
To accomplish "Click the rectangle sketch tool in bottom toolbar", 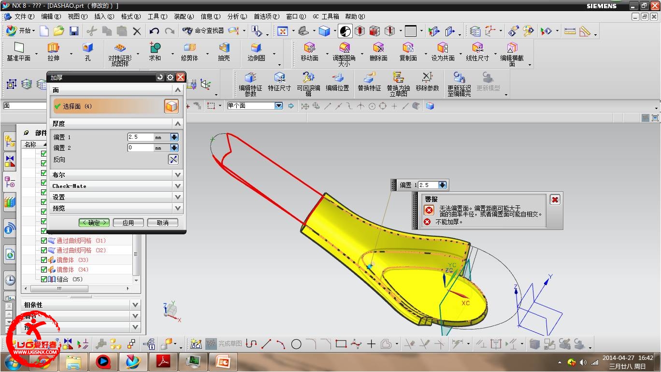I will point(341,344).
